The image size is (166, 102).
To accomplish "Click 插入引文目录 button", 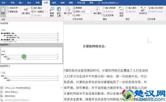I will pyautogui.click(x=155, y=8).
